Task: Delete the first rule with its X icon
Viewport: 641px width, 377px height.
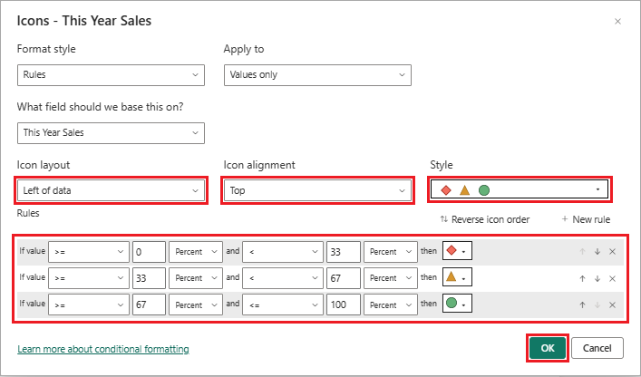Action: [x=612, y=251]
